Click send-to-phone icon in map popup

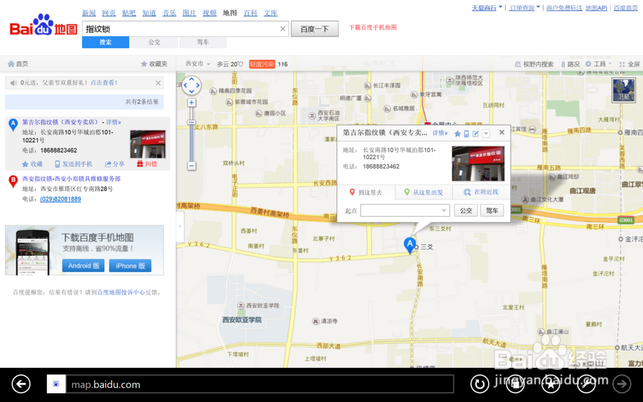466,134
